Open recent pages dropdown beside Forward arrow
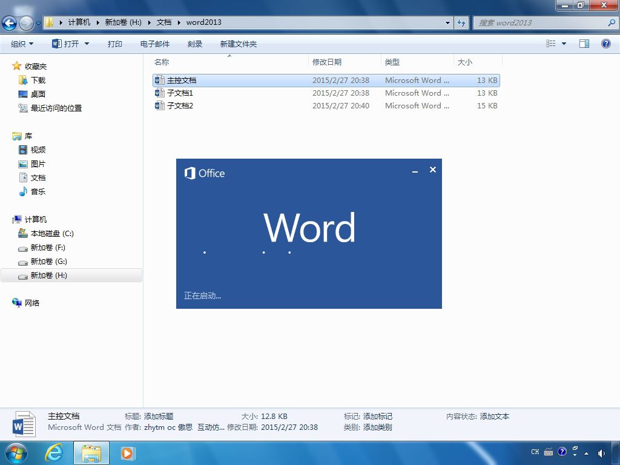 click(x=38, y=24)
